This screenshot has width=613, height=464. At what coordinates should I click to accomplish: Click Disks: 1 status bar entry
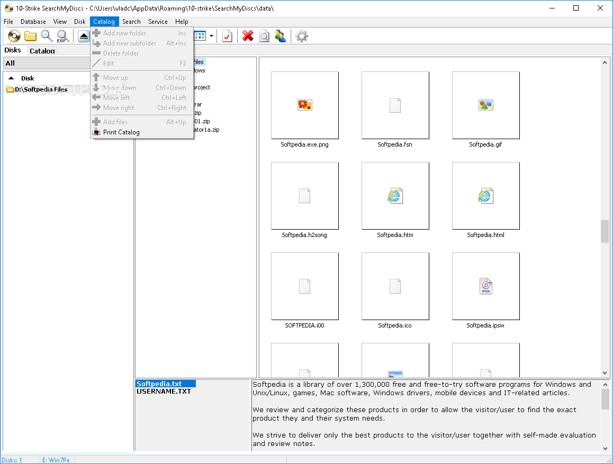click(x=12, y=460)
